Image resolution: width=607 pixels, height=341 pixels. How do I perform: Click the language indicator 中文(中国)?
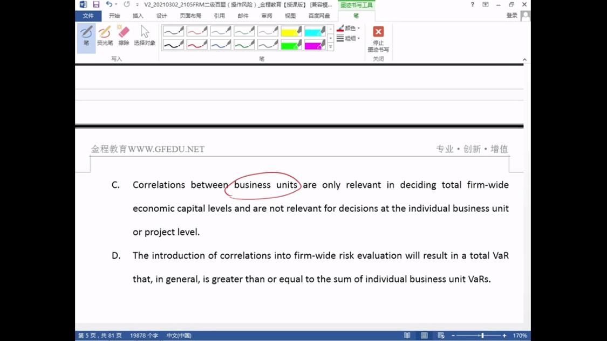tap(179, 336)
